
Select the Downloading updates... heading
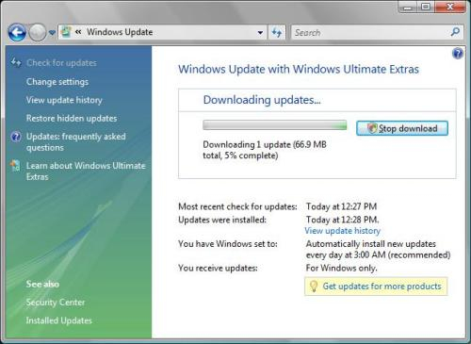262,100
